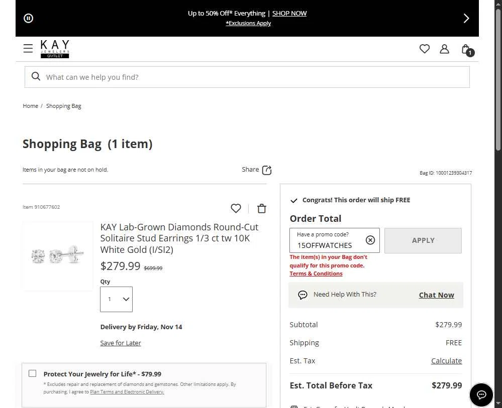Click the Shopping Bag breadcrumb text
Image resolution: width=502 pixels, height=408 pixels.
(x=63, y=106)
